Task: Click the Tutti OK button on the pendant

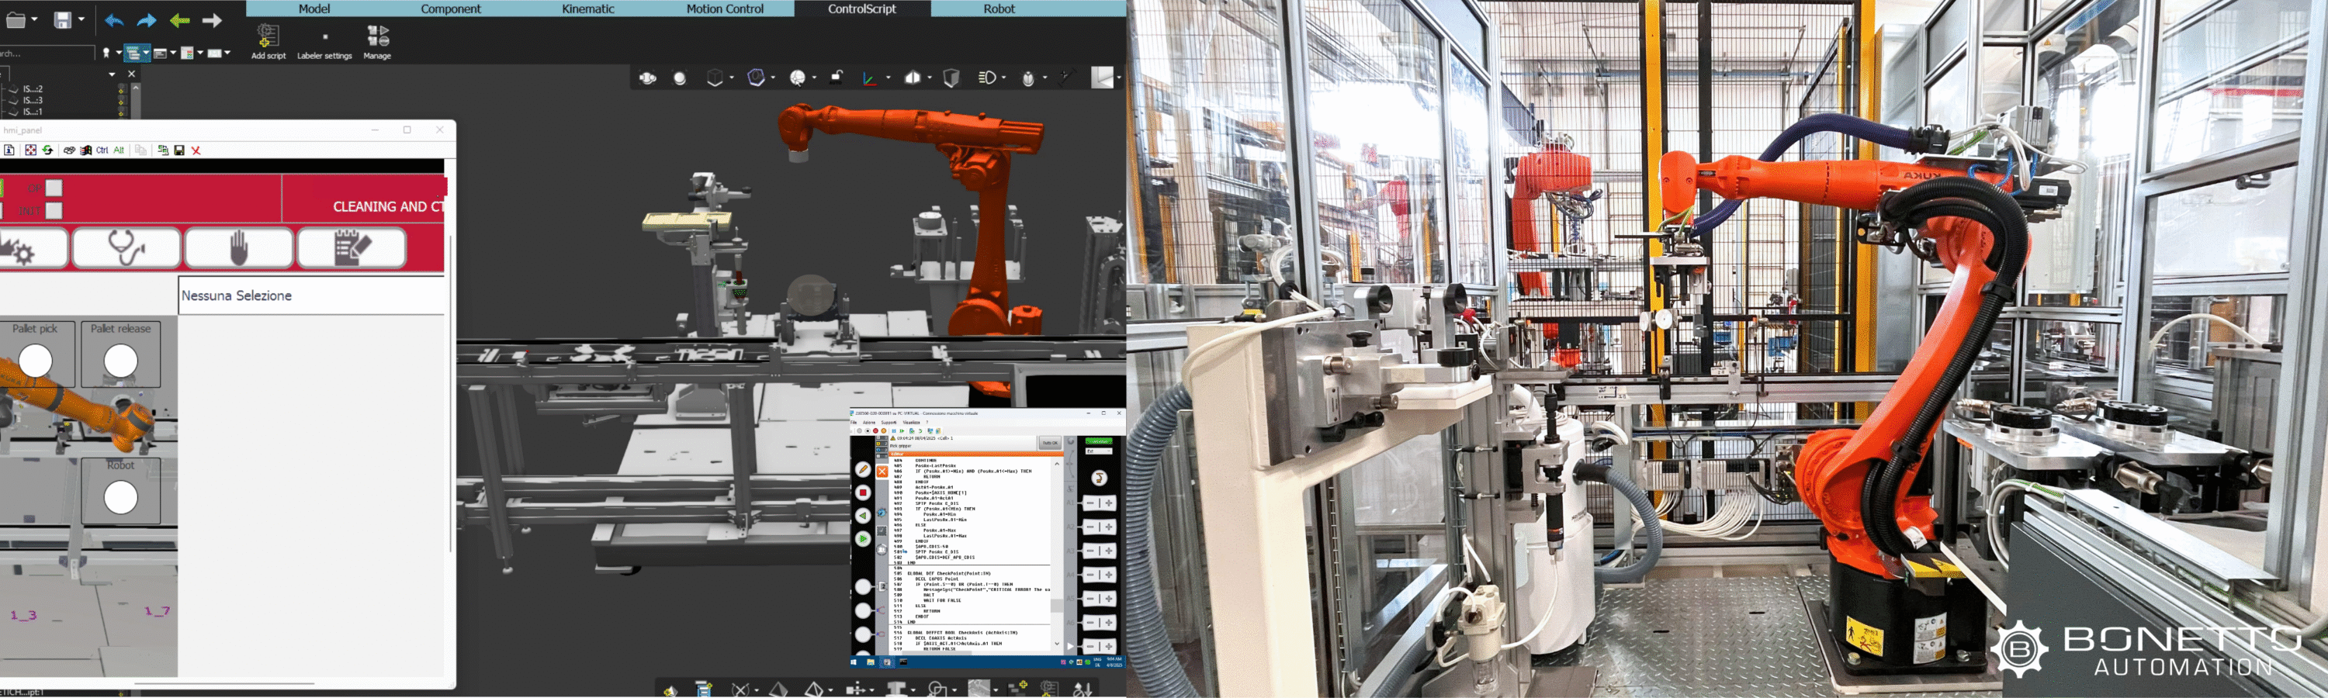Action: tap(1049, 443)
